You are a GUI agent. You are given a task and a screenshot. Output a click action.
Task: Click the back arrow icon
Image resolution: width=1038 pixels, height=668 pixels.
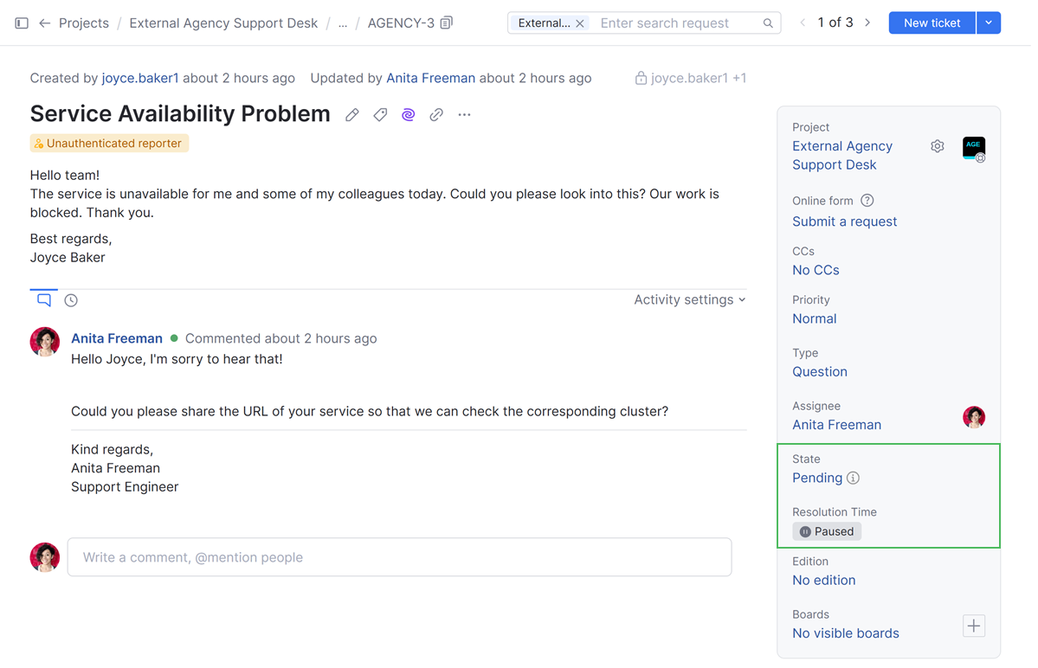coord(45,23)
